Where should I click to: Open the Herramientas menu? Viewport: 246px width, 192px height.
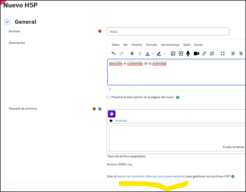pos(170,45)
